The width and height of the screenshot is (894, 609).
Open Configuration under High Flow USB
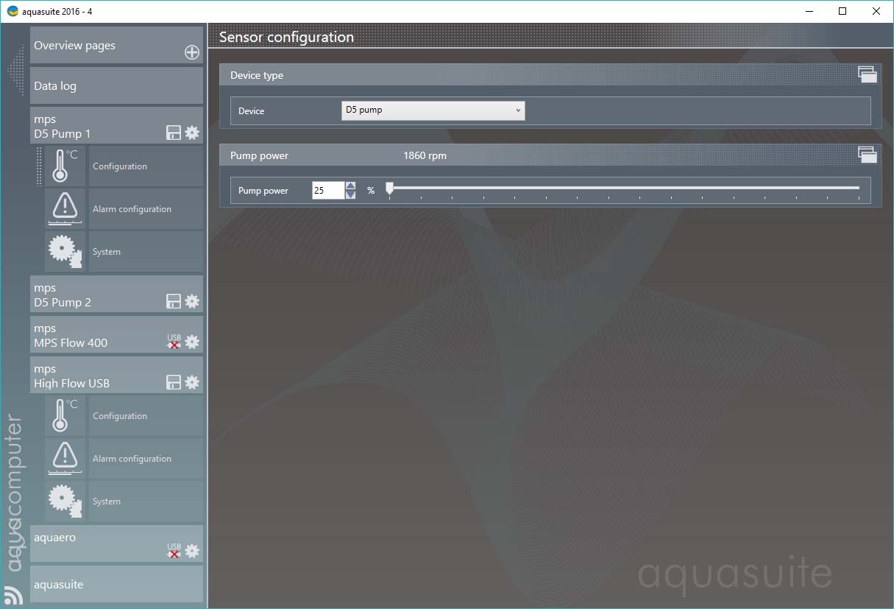pyautogui.click(x=146, y=416)
